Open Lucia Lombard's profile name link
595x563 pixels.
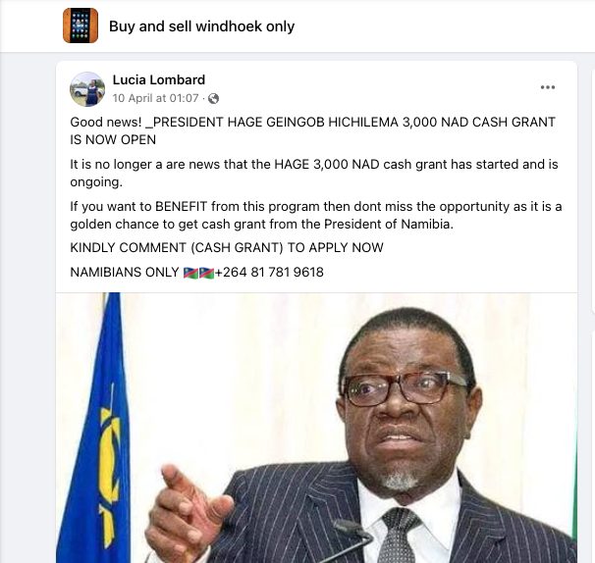[x=159, y=79]
